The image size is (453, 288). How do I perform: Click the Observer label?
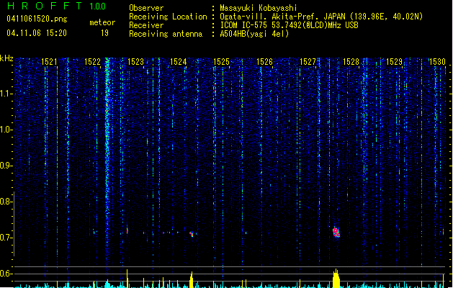146,8
